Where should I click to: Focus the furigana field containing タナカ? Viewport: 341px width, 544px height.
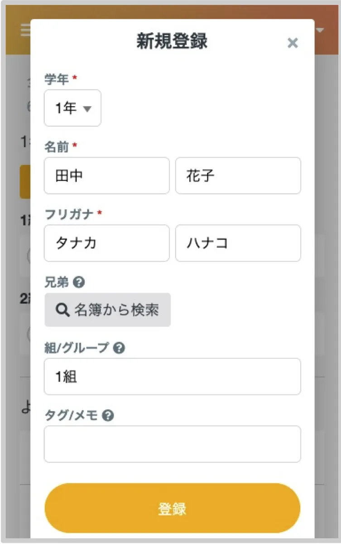tap(106, 243)
